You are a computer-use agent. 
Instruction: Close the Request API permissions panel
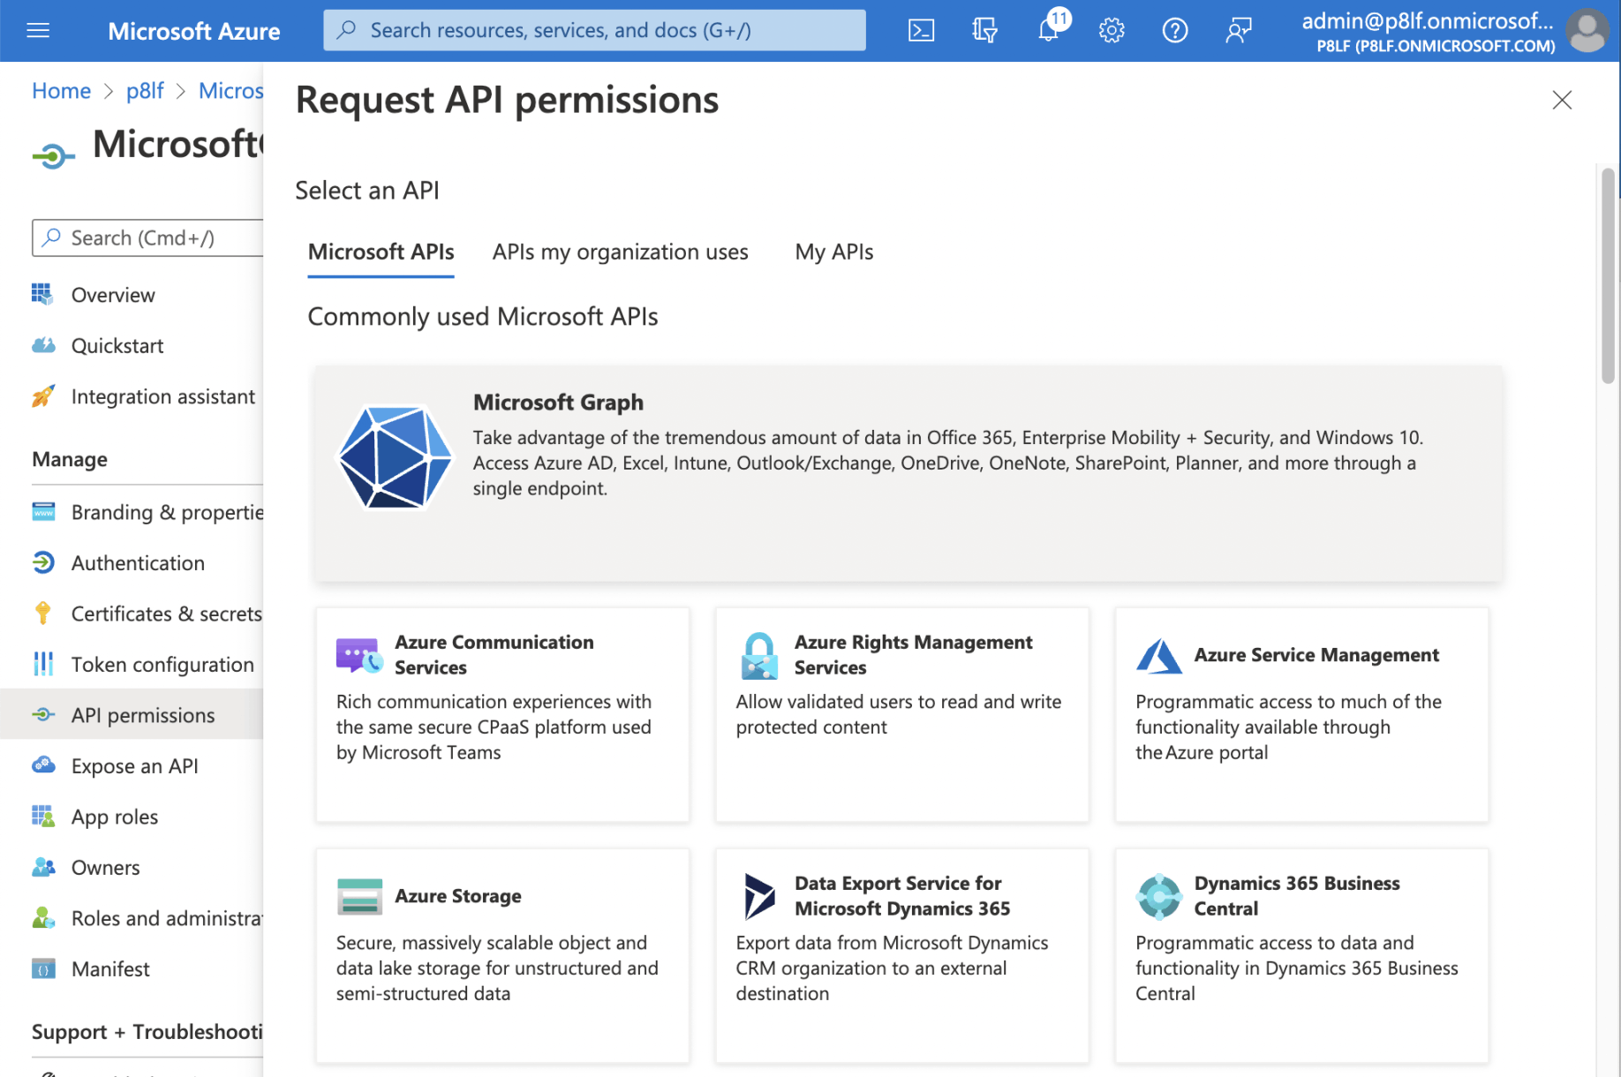(1562, 101)
